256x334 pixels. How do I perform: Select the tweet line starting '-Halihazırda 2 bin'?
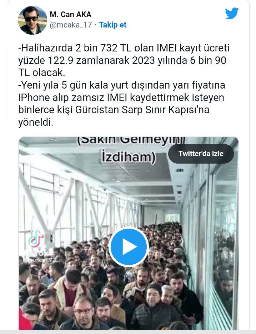(x=124, y=48)
